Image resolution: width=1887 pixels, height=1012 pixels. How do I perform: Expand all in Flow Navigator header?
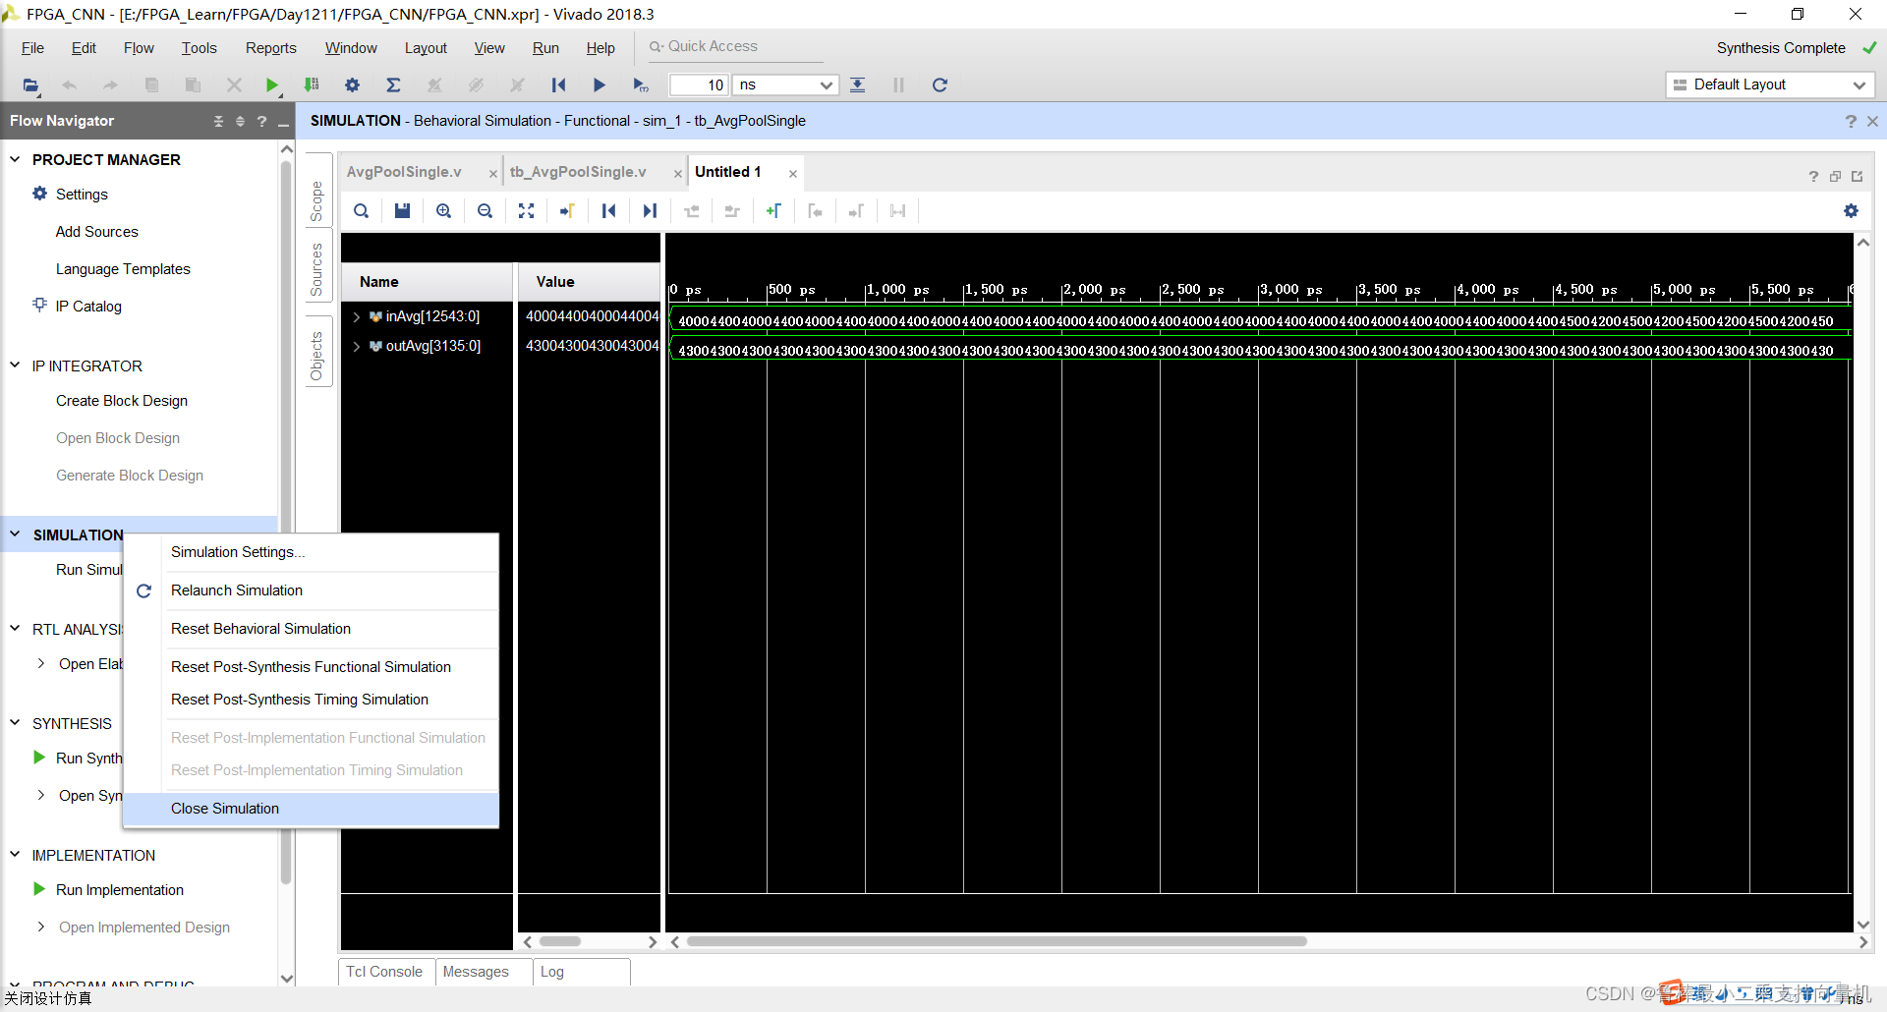tap(240, 121)
